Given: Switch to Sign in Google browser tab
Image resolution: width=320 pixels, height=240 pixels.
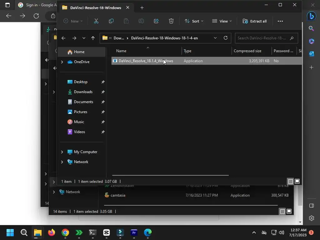Looking at the screenshot, I should pos(37,5).
